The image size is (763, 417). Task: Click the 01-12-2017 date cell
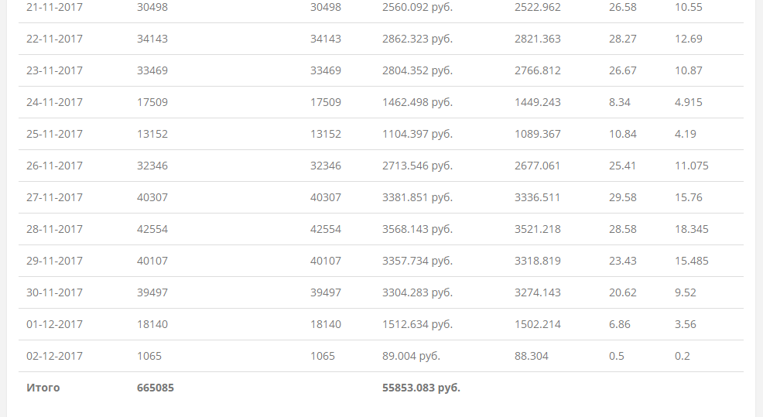pos(54,324)
